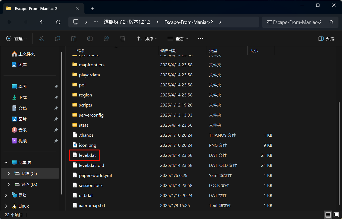
Task: Click the Rename icon in toolbar
Action: (x=90, y=39)
